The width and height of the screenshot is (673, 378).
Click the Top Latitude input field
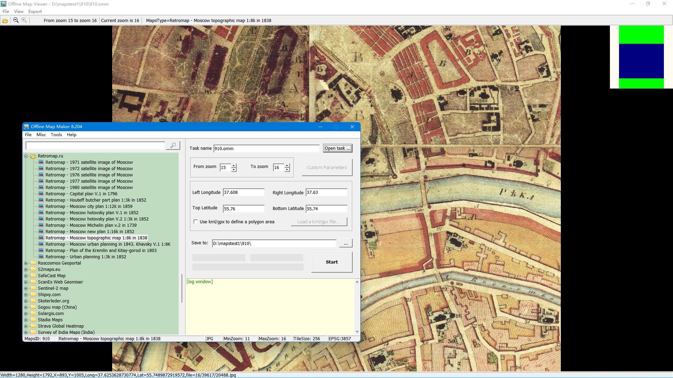coord(244,209)
